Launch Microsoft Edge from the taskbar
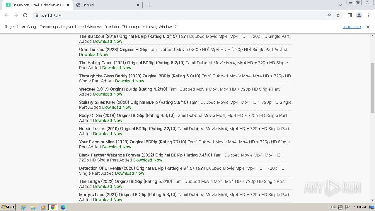 point(63,207)
